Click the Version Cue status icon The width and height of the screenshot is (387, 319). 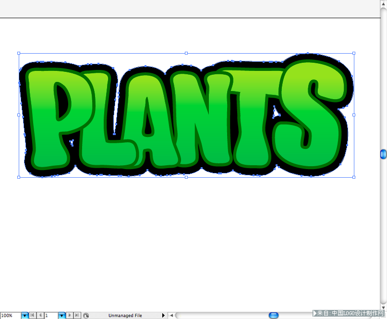[x=86, y=316]
